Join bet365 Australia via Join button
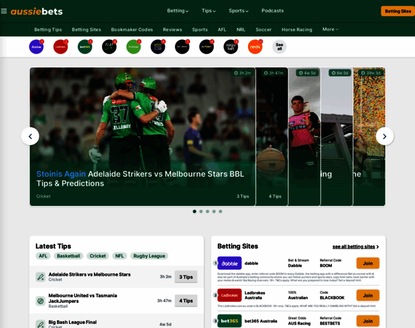This screenshot has width=415, height=328. tap(368, 321)
